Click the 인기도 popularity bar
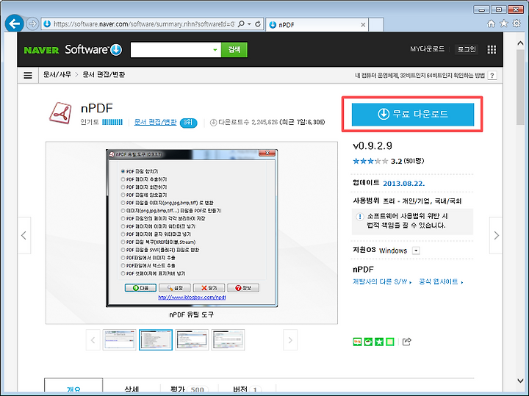Viewport: 529px width, 396px height. tap(112, 122)
